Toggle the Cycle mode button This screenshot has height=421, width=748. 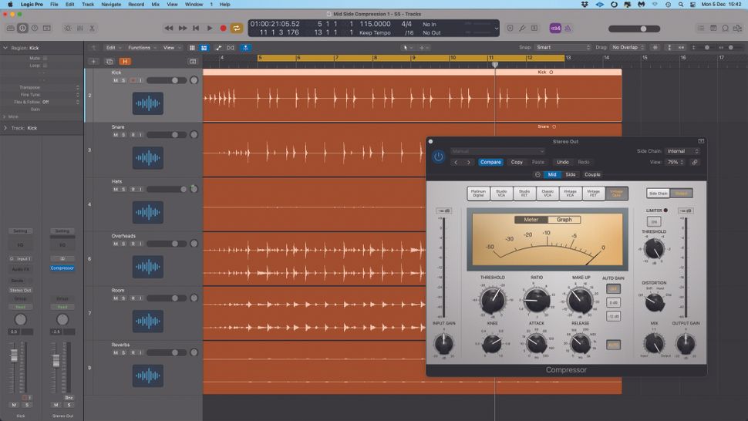tap(236, 29)
